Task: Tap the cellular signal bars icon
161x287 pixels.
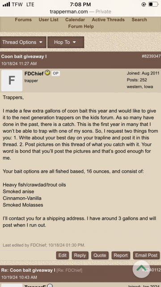Action: click(6, 4)
